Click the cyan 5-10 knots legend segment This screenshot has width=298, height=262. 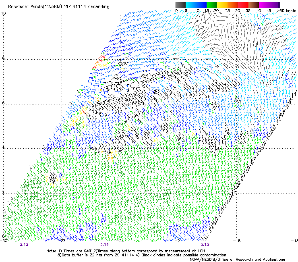click(191, 5)
